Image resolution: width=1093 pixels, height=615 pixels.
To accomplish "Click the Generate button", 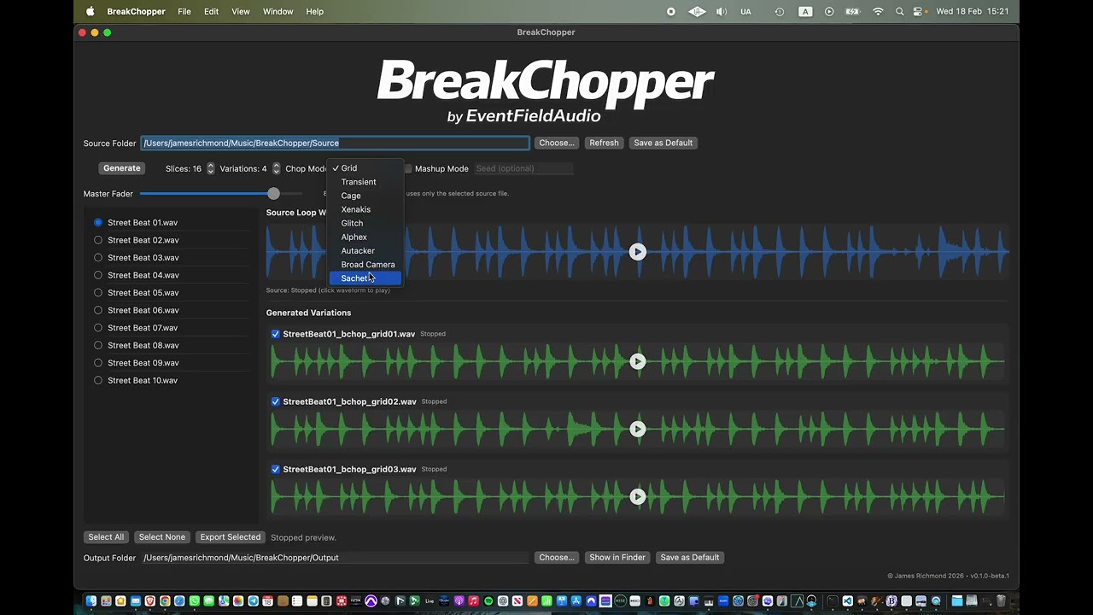I will point(121,168).
